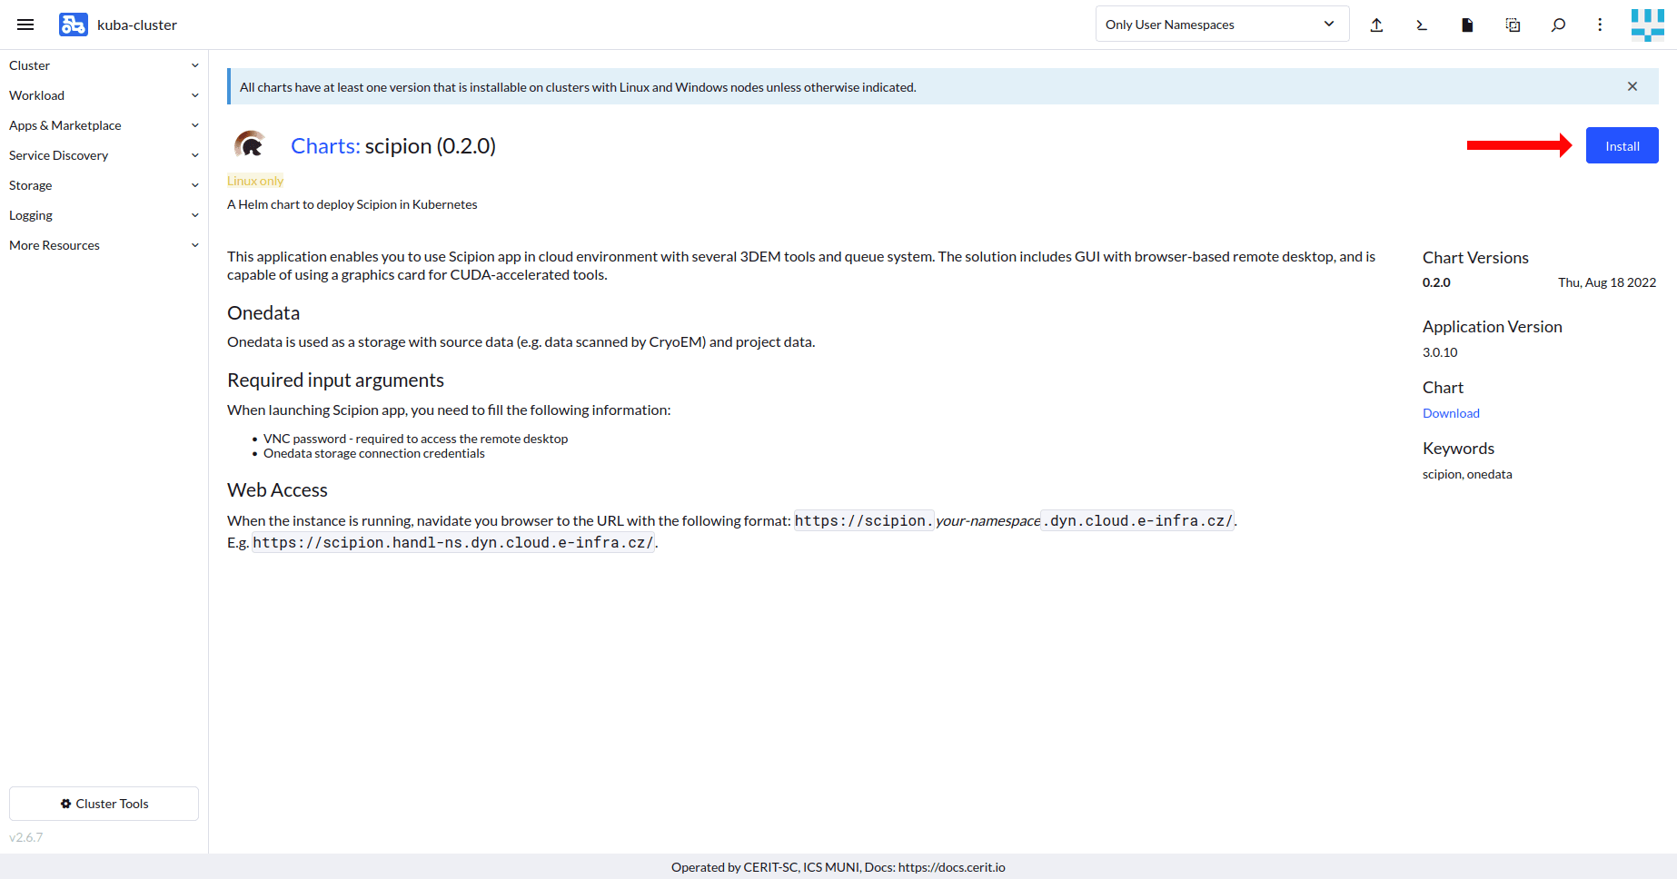This screenshot has width=1677, height=879.
Task: Select Storage in the sidebar
Action: click(x=30, y=185)
